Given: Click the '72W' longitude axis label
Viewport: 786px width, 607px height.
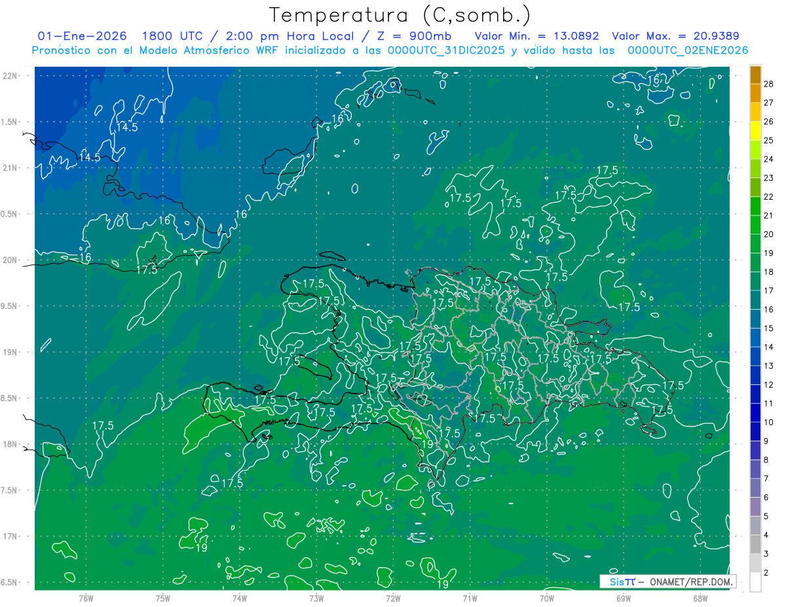Looking at the screenshot, I should point(393,598).
